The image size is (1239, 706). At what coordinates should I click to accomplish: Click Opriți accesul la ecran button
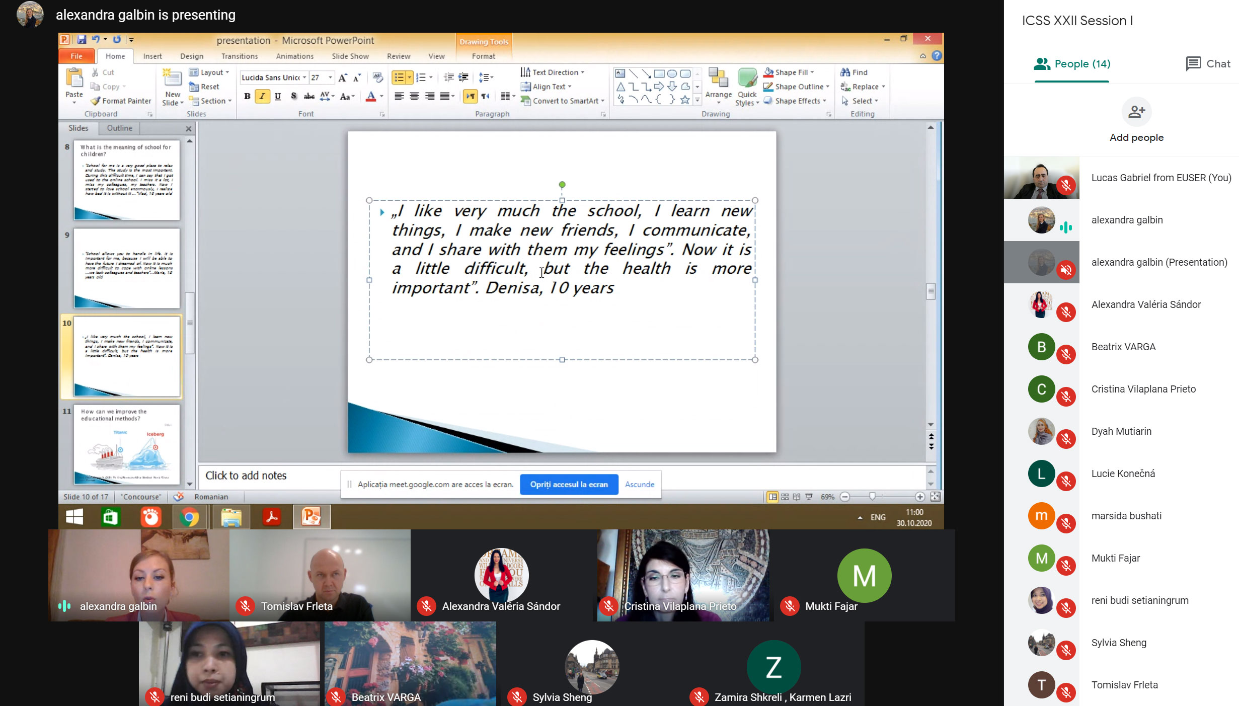[x=569, y=485]
